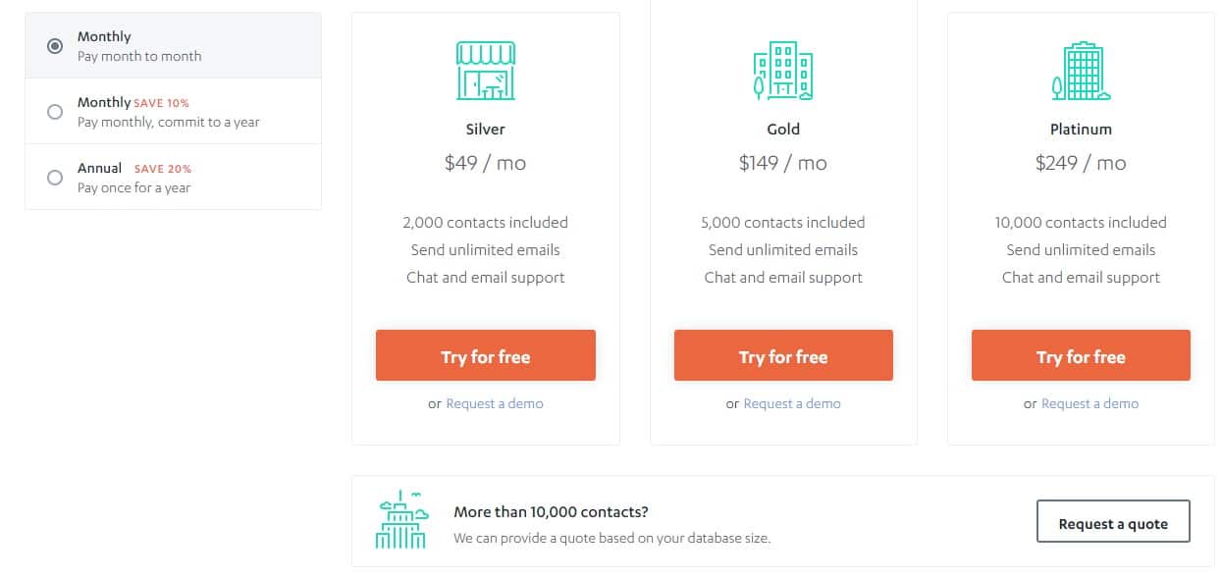Click Try for free under Gold
Image resolution: width=1222 pixels, height=578 pixels.
[x=783, y=355]
